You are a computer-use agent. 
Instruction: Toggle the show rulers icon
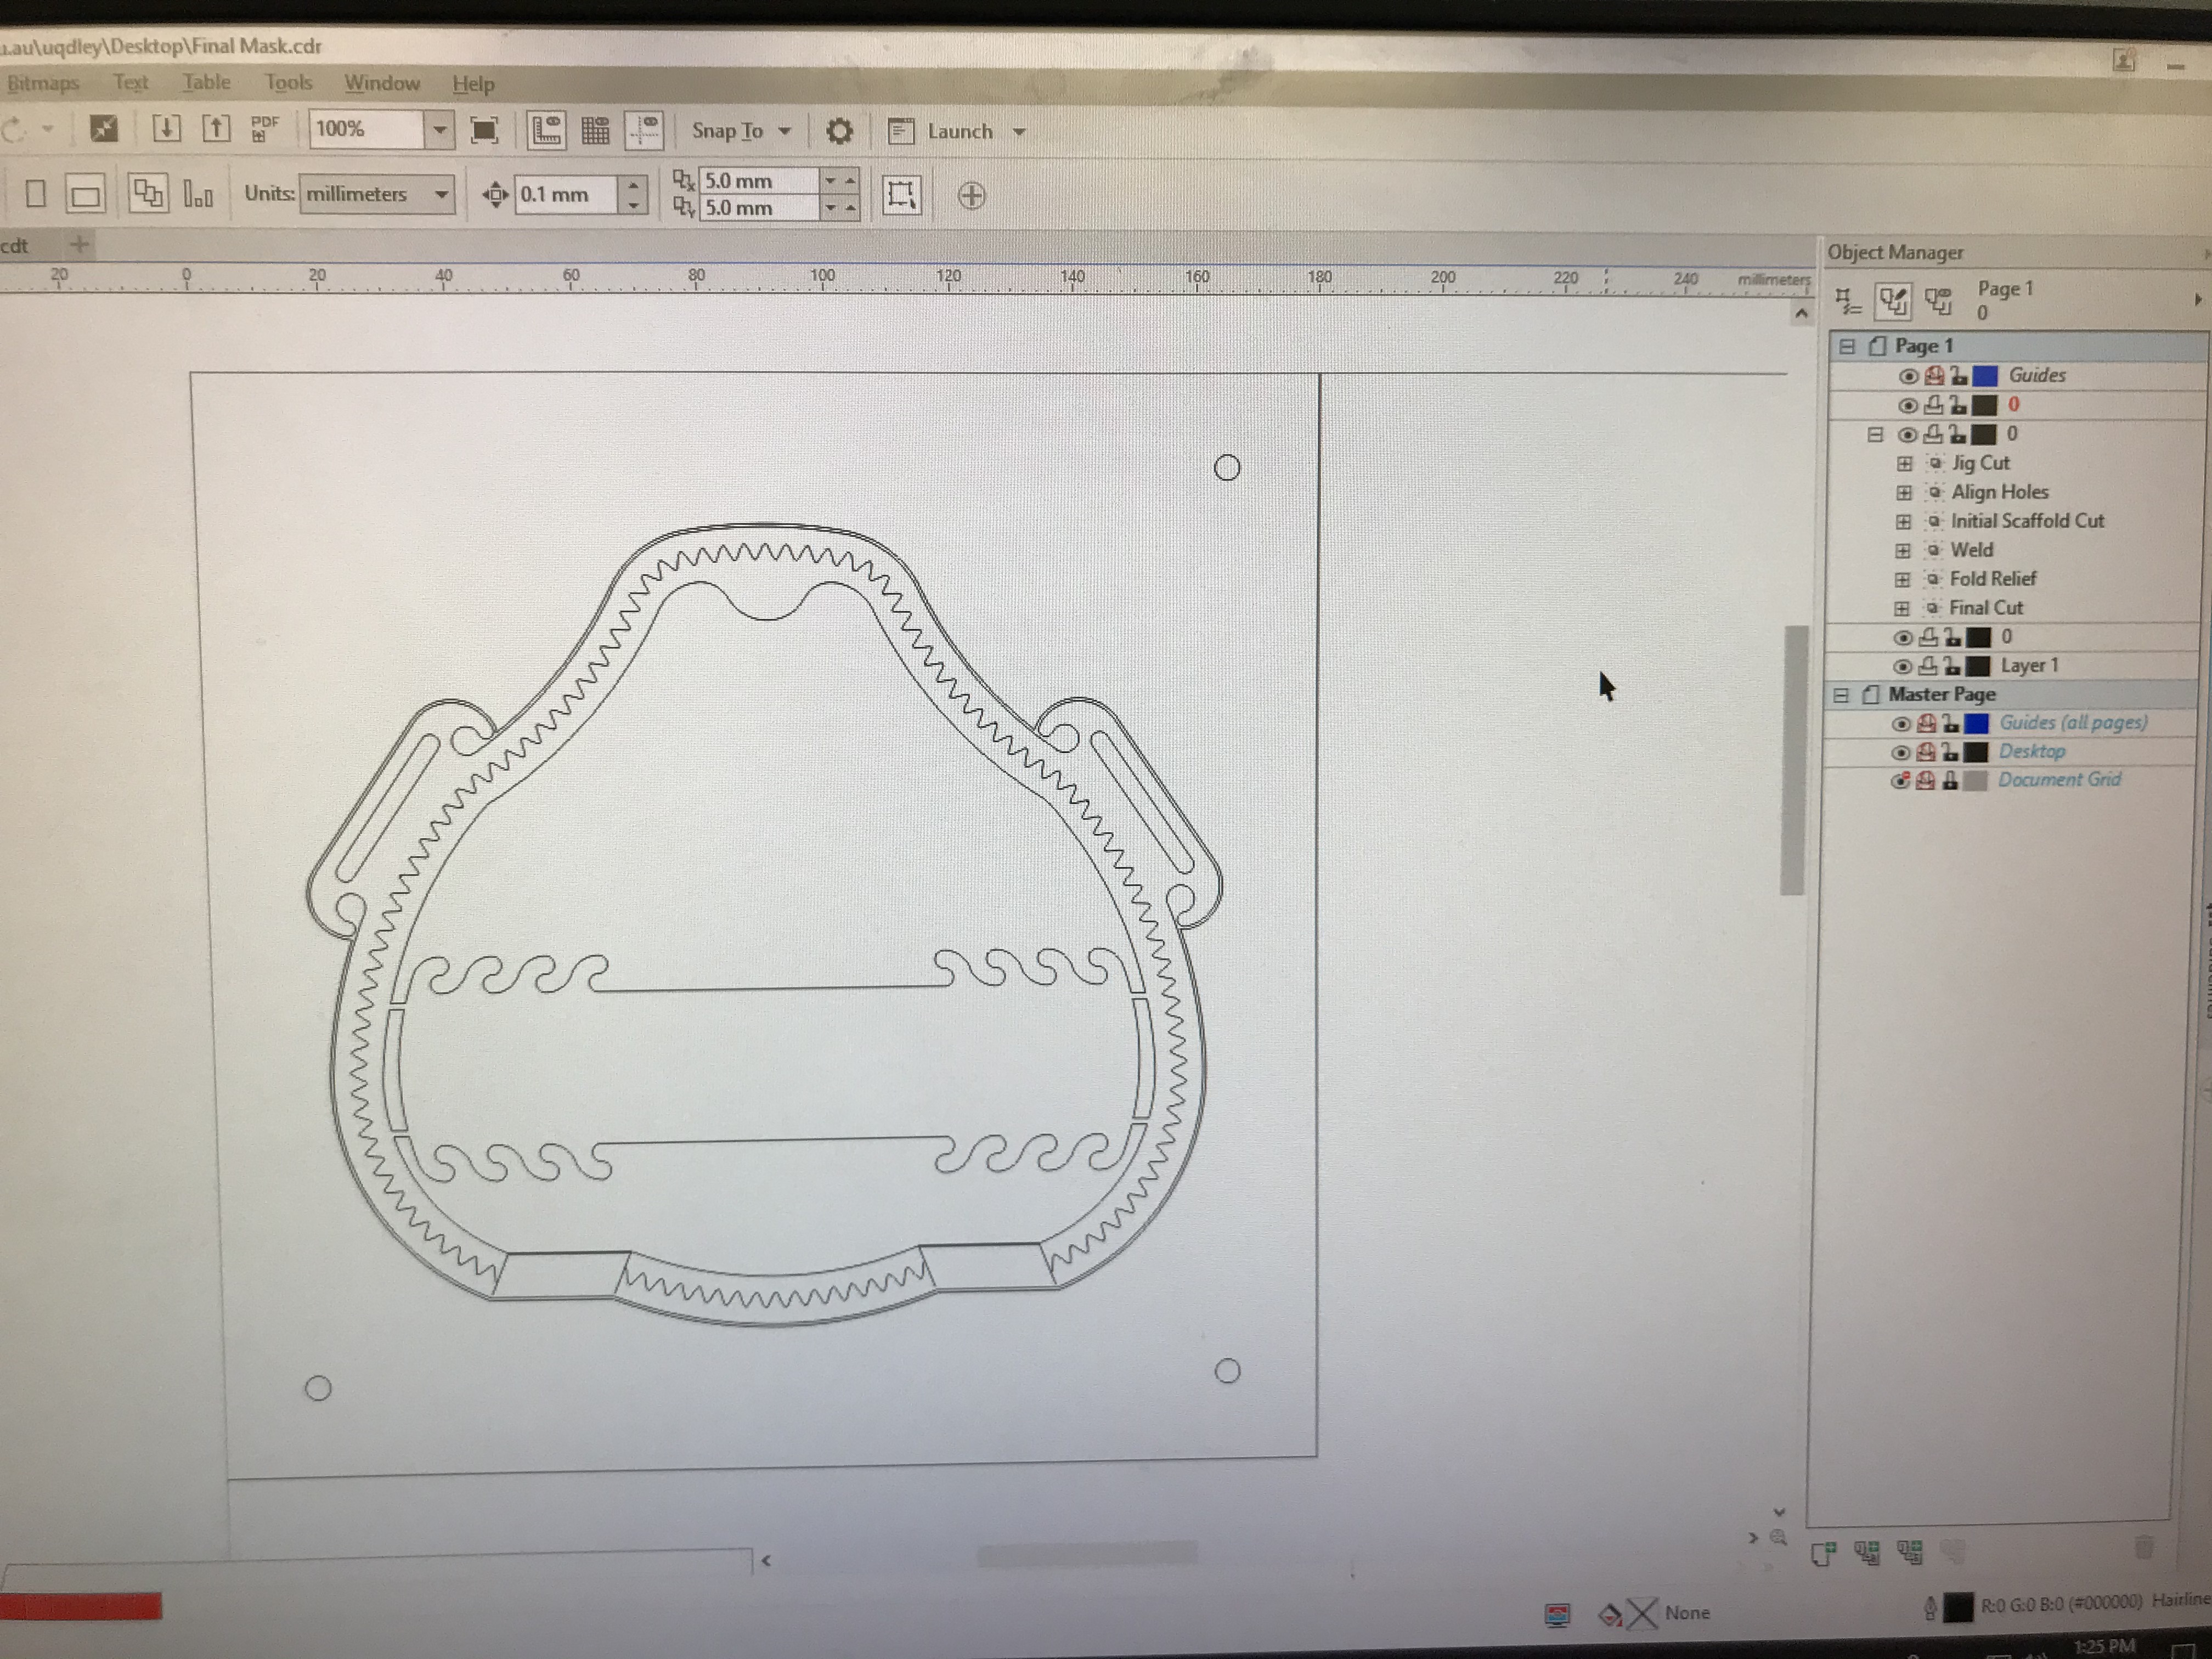pyautogui.click(x=546, y=130)
